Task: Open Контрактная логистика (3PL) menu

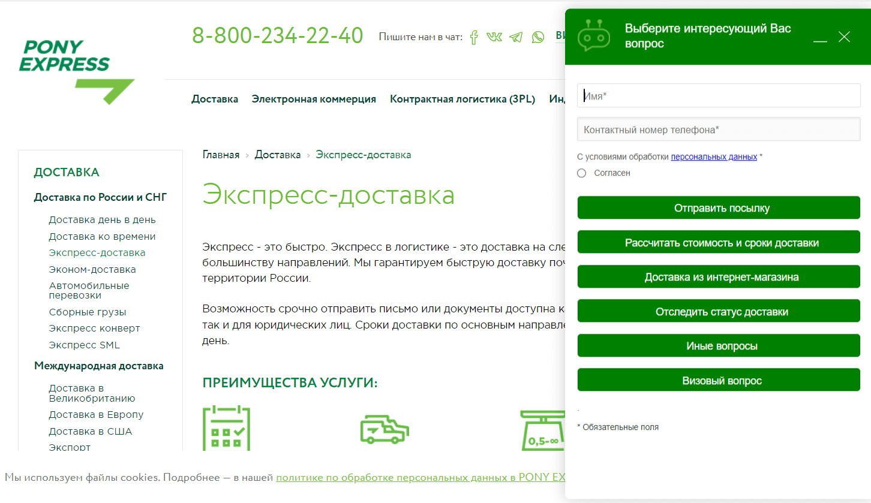Action: pyautogui.click(x=462, y=99)
